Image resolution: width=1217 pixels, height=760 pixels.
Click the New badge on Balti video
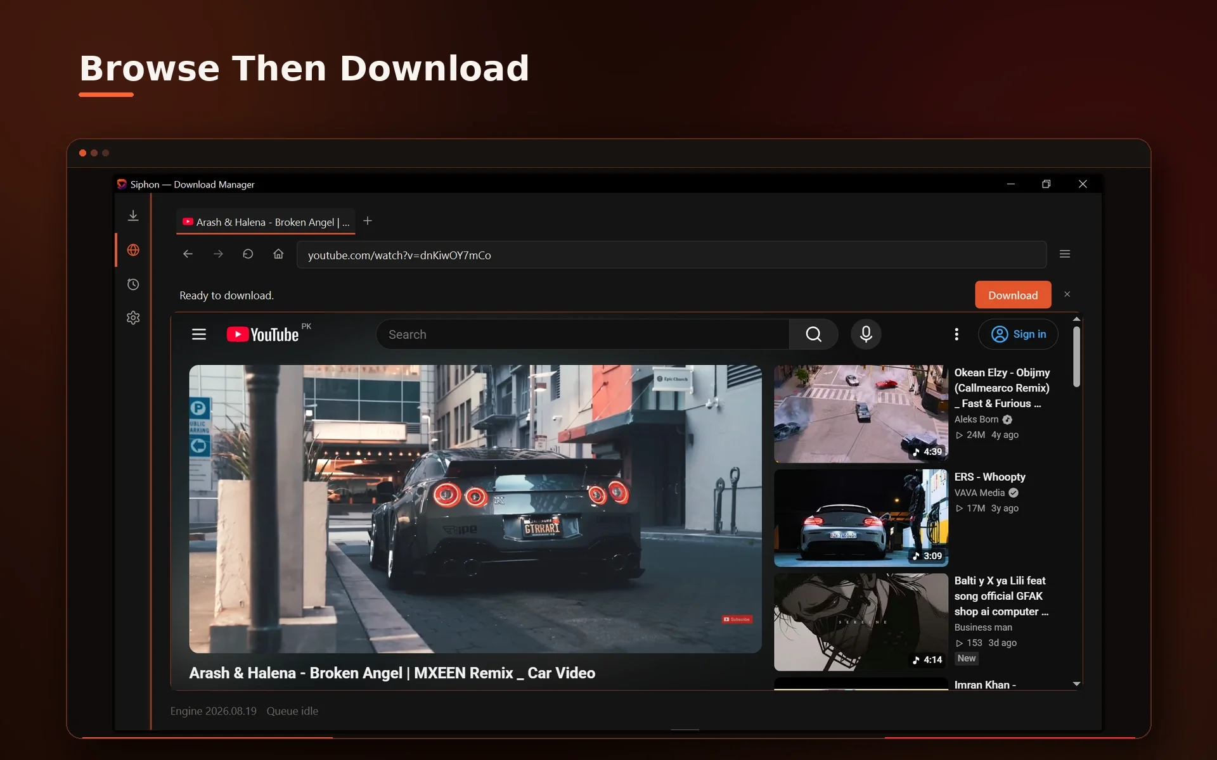pos(967,659)
